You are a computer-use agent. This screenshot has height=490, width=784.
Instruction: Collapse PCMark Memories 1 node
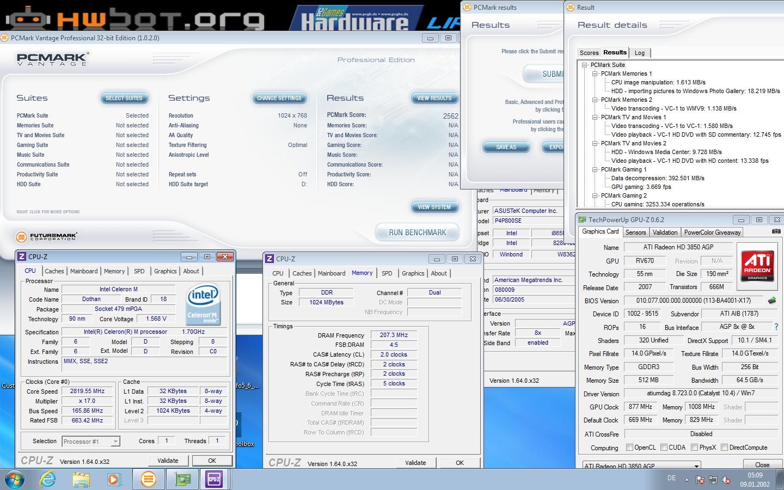click(595, 73)
